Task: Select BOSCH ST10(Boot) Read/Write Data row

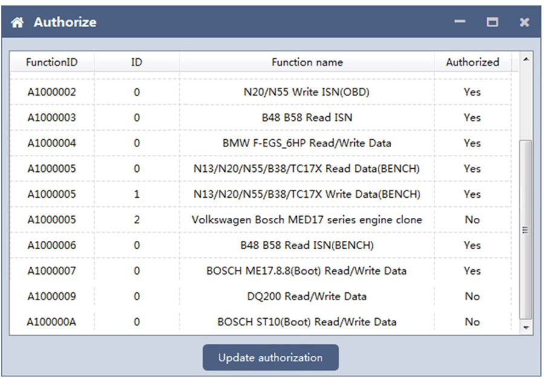Action: [x=261, y=322]
